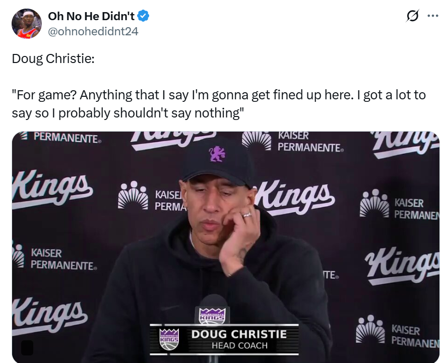Click the microphone in front of the coach
445x363 pixels.
213,308
